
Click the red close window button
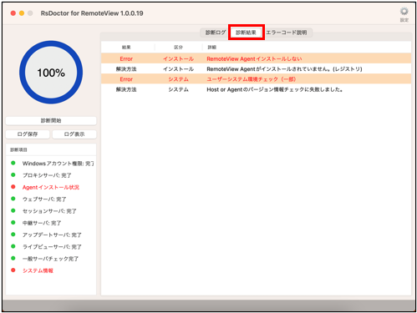tap(13, 13)
